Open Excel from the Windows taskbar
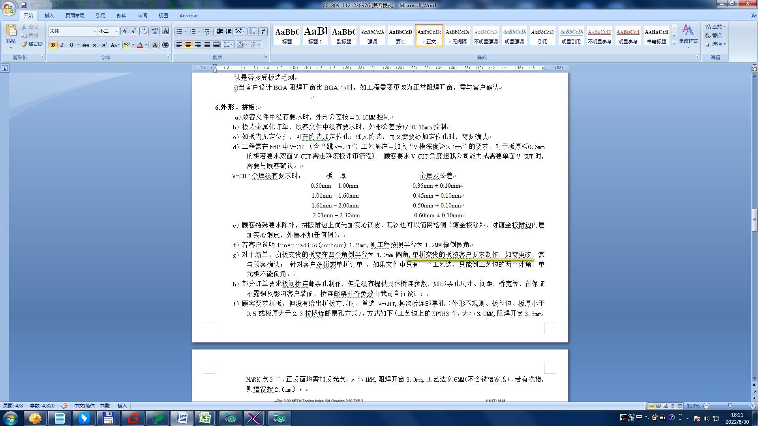 pos(205,418)
